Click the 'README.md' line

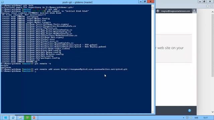(19, 62)
